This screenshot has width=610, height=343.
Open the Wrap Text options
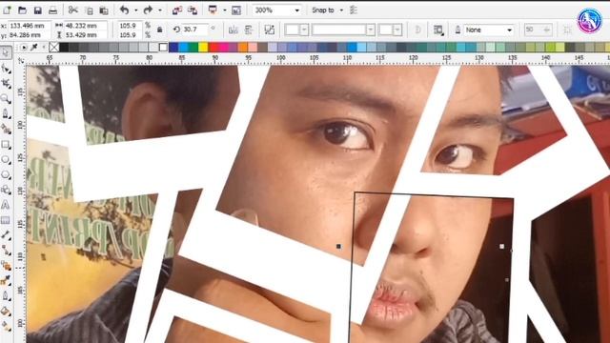coord(438,30)
